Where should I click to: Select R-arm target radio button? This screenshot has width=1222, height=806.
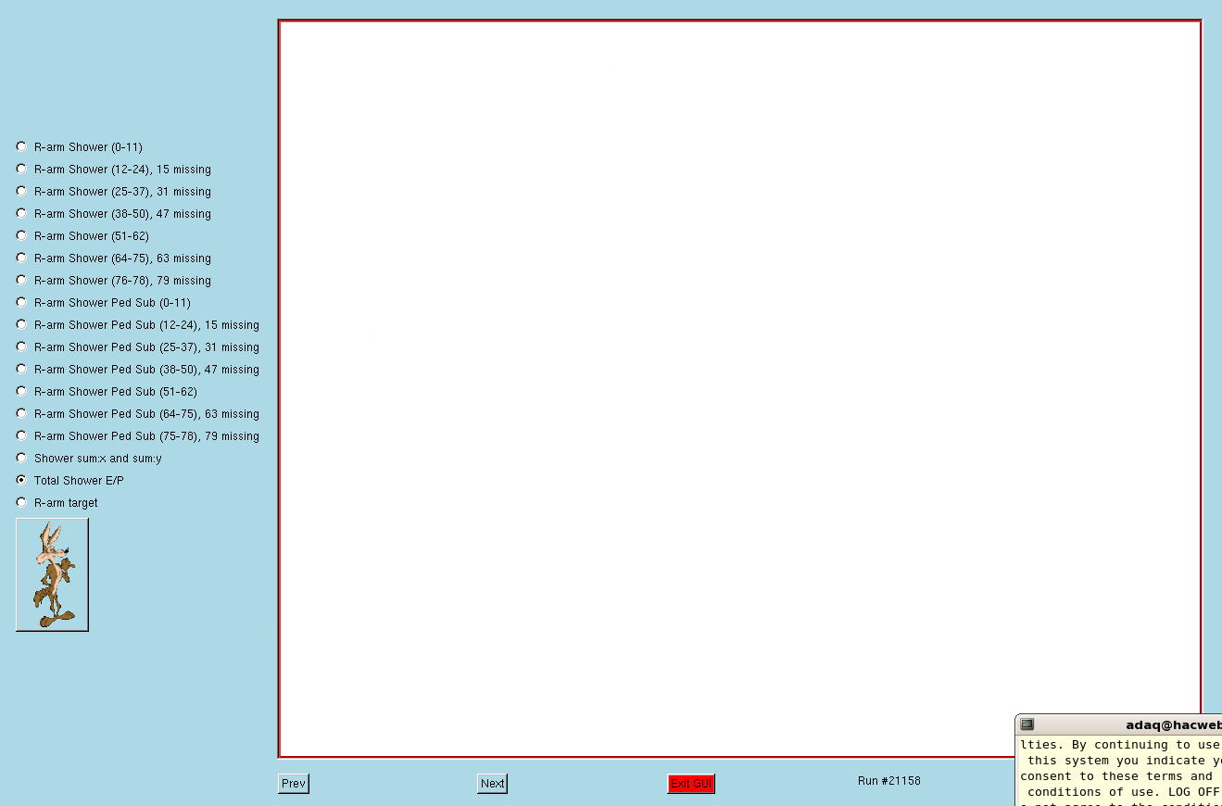point(21,502)
